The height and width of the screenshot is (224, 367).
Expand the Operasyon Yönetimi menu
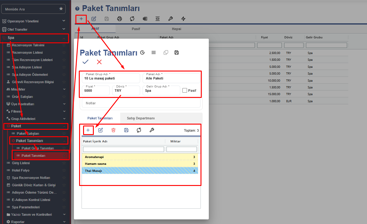(64, 21)
